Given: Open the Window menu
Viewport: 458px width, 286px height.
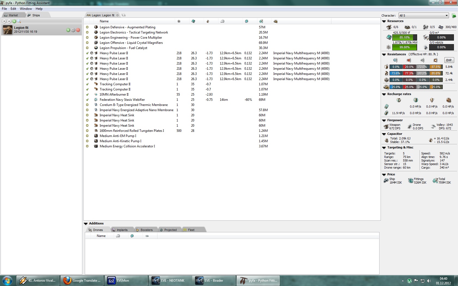Looking at the screenshot, I should click(26, 9).
